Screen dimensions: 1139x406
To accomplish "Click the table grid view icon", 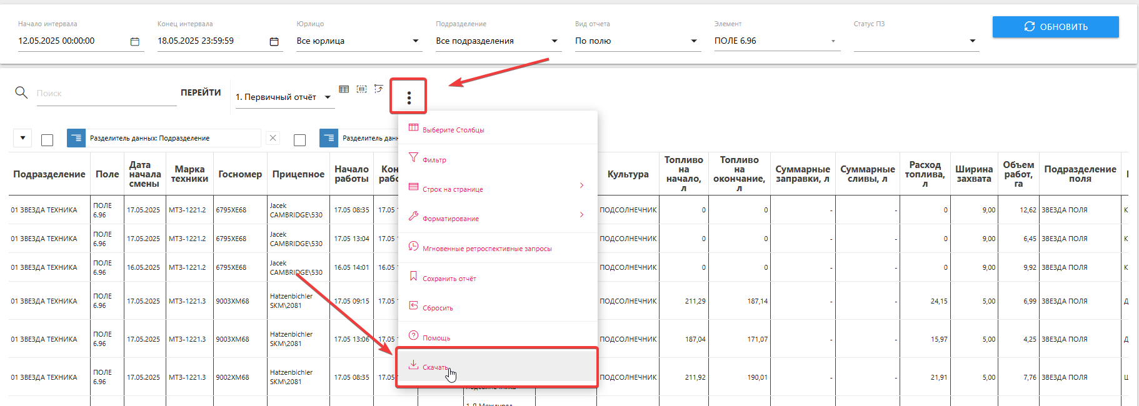I will (x=344, y=89).
